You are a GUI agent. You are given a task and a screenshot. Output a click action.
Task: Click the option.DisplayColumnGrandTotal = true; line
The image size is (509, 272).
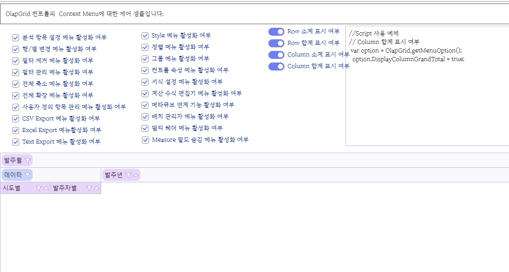point(408,59)
